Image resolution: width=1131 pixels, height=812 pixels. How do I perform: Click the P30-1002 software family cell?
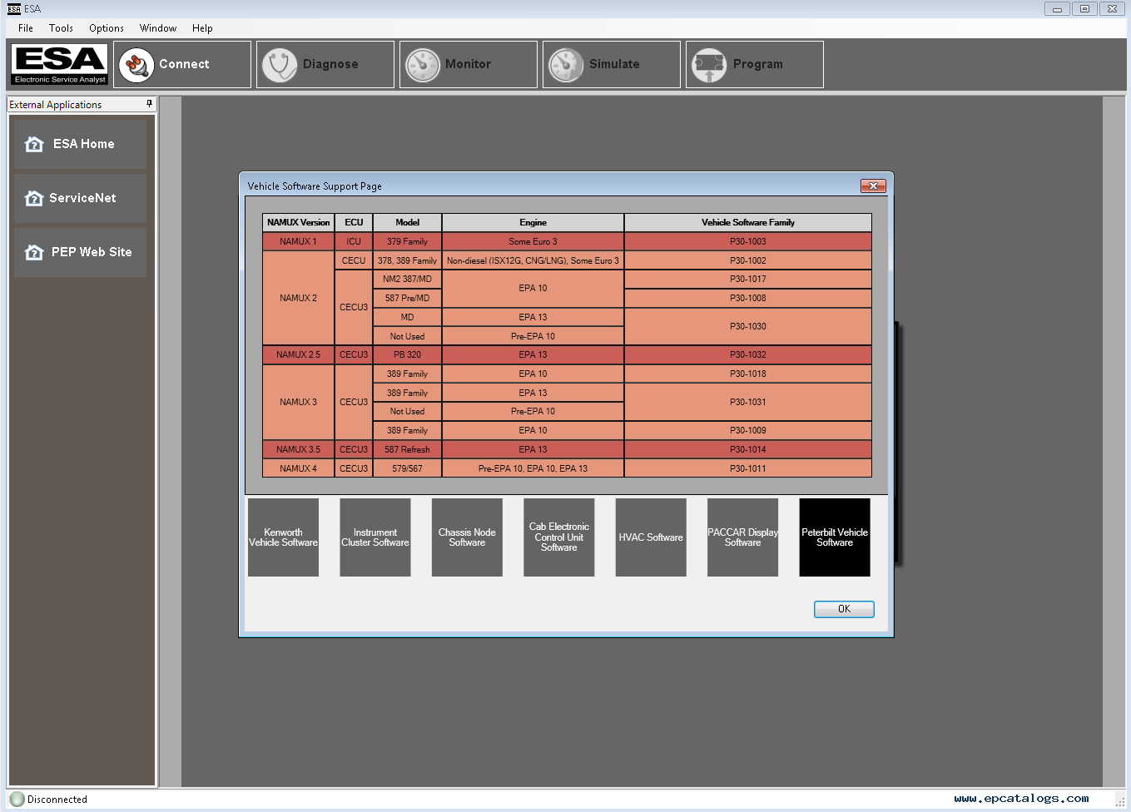748,260
